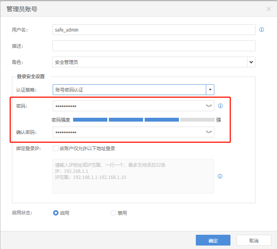The image size is (277, 249).
Task: Click the empty 描述 input field
Action: pos(154,46)
